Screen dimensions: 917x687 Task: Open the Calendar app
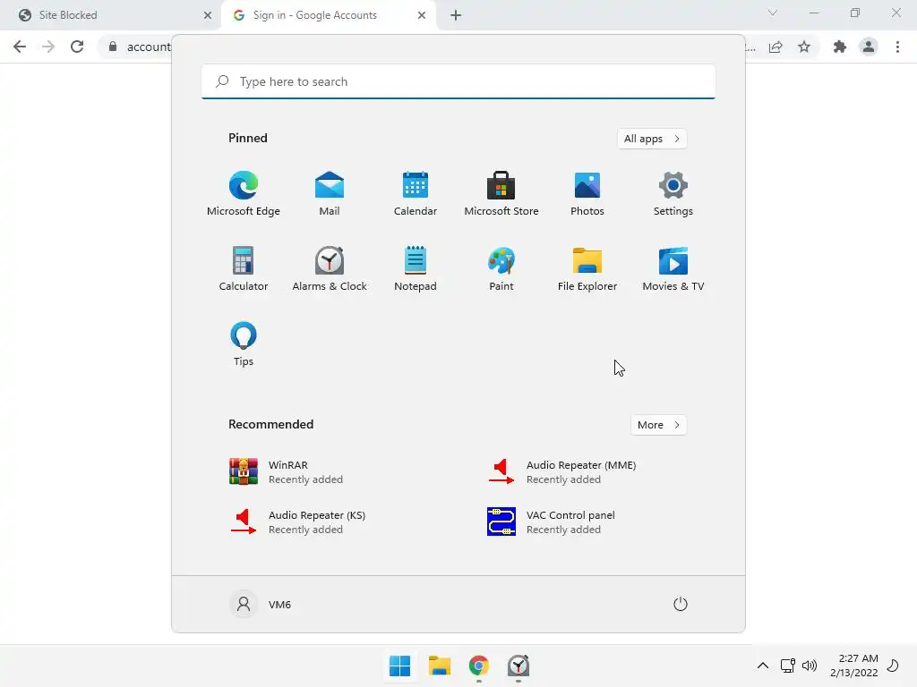coord(416,194)
